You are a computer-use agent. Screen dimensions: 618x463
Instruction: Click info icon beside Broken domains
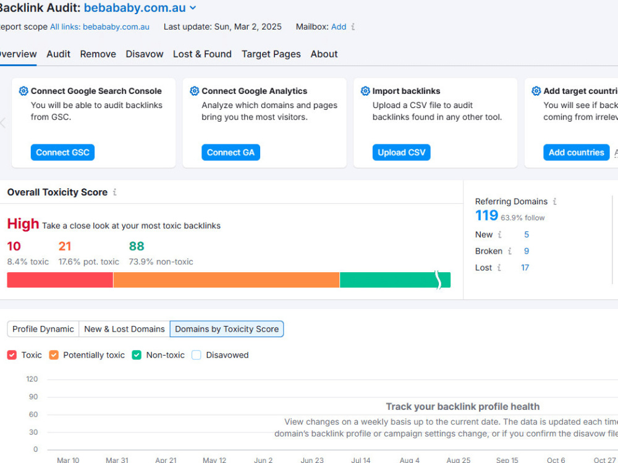tap(510, 251)
